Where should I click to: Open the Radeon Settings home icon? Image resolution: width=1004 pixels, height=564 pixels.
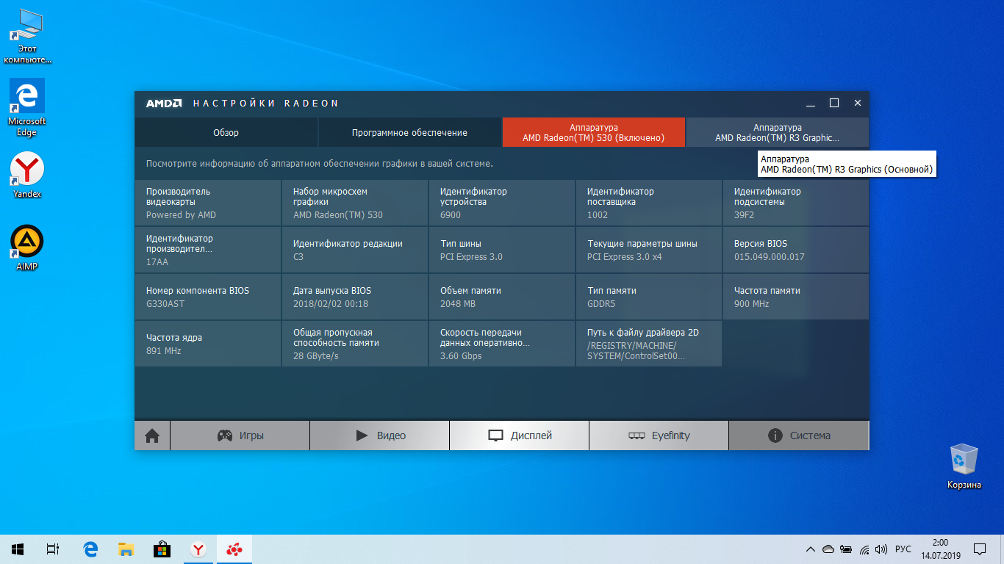(x=152, y=435)
